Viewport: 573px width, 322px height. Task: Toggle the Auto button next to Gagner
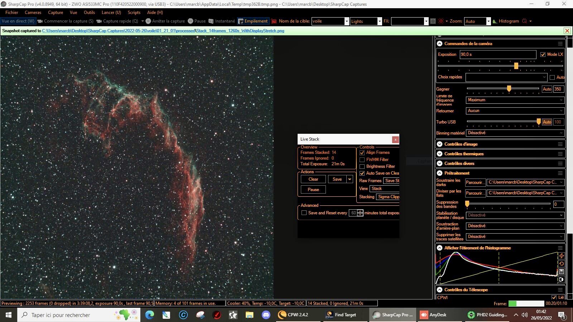click(x=547, y=89)
